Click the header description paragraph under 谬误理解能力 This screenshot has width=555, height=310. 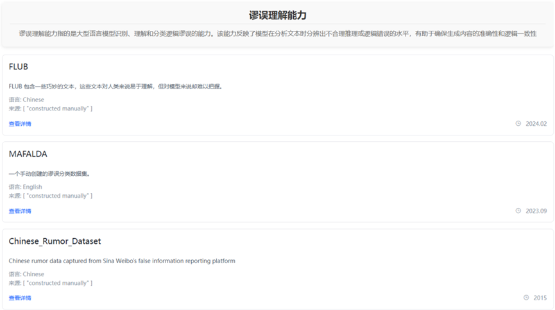(277, 33)
